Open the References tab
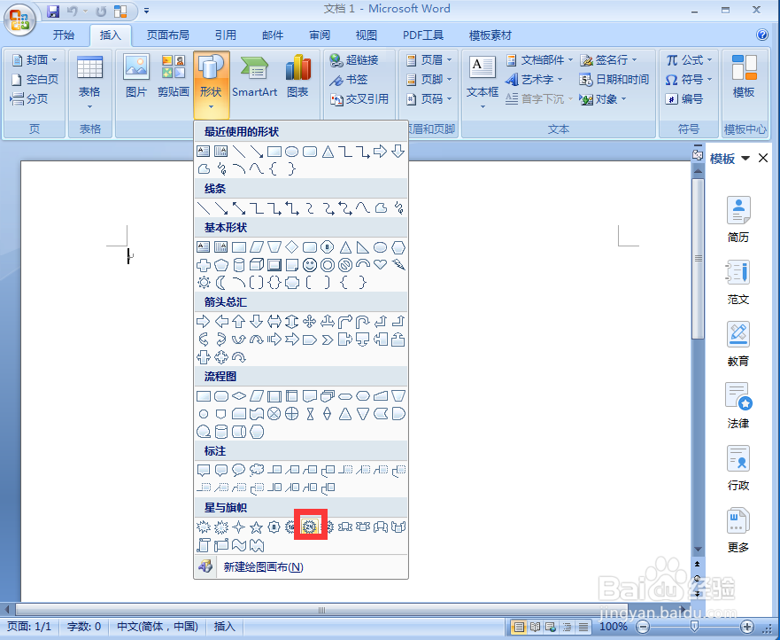780x640 pixels. (226, 35)
